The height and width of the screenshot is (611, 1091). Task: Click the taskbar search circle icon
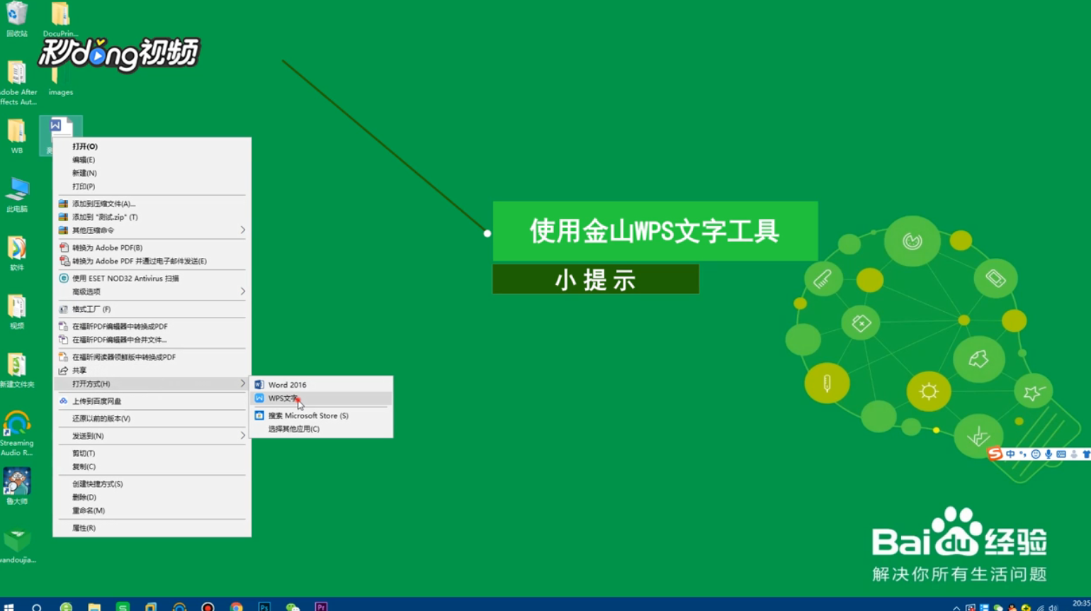(37, 607)
